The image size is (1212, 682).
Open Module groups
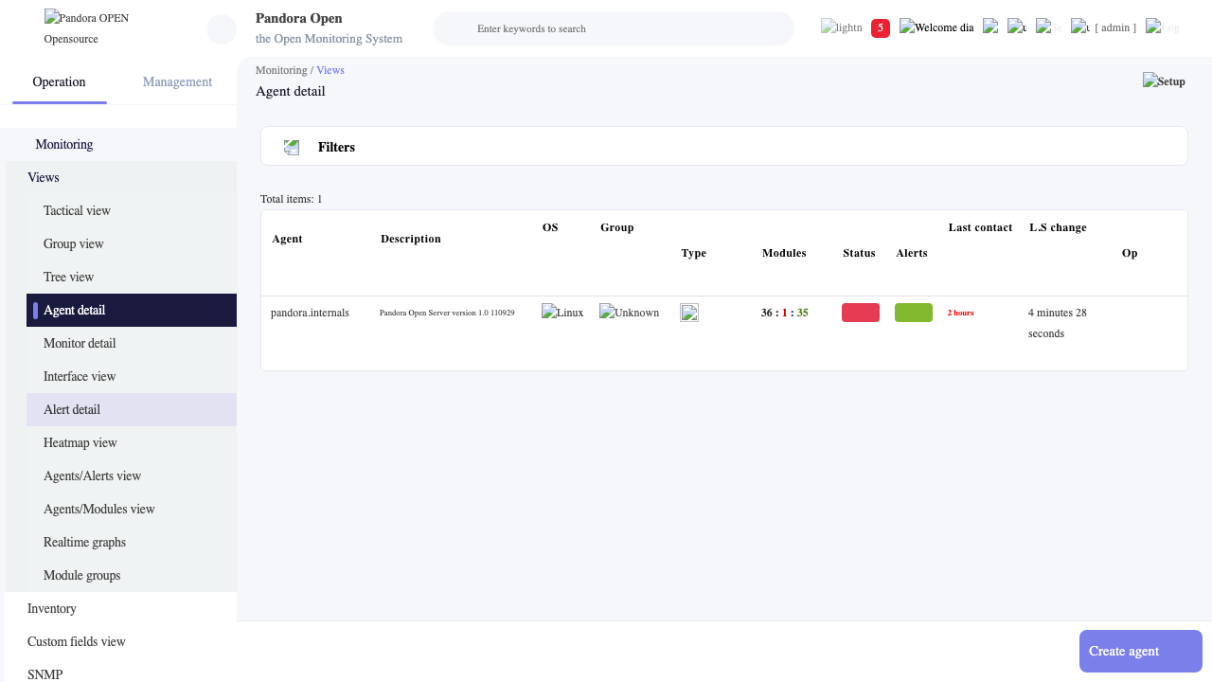[132, 575]
